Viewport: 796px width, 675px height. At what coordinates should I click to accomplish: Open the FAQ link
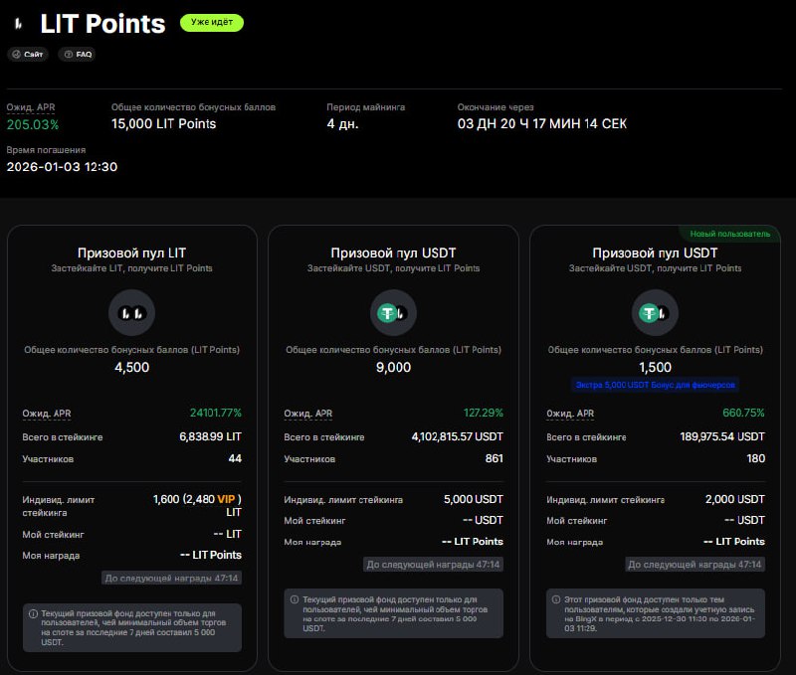78,55
